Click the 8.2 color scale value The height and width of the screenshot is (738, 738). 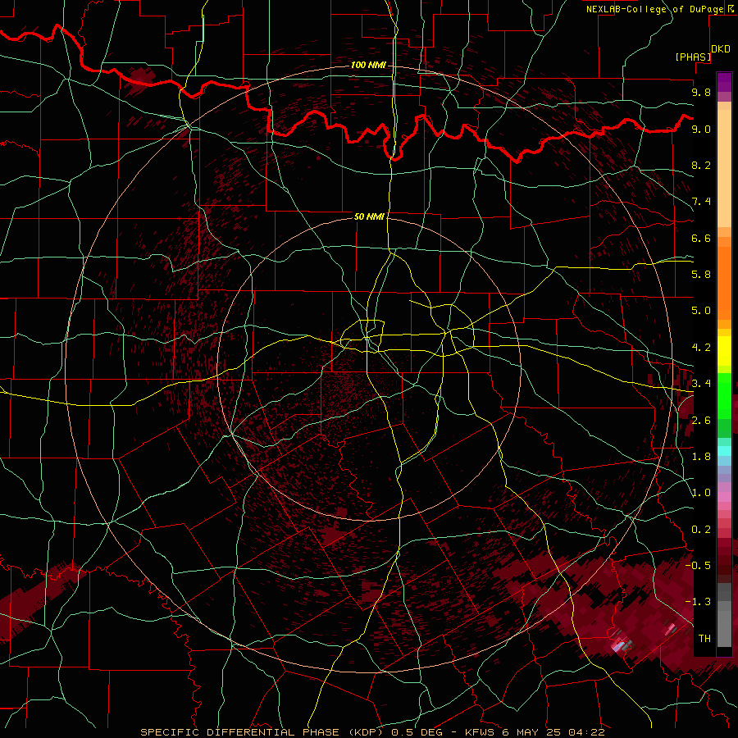pyautogui.click(x=701, y=165)
